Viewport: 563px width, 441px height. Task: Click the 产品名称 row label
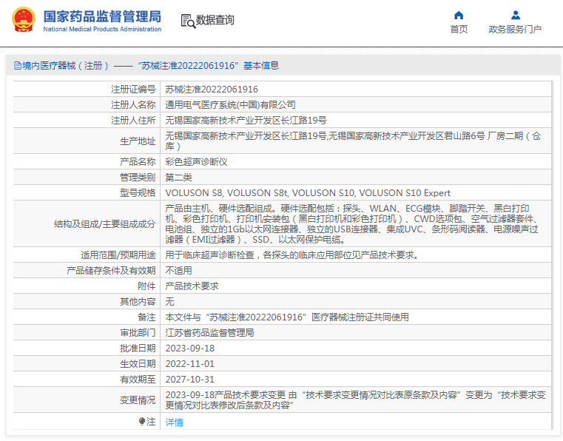tap(138, 161)
